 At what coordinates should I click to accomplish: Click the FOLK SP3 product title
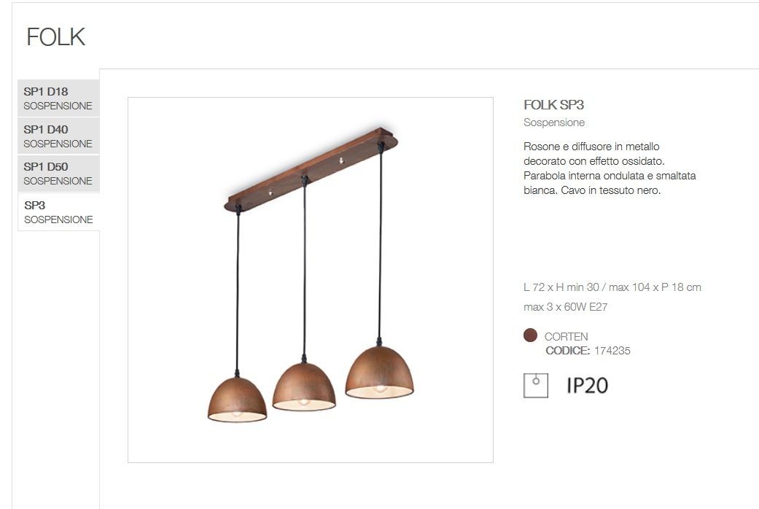coord(554,104)
